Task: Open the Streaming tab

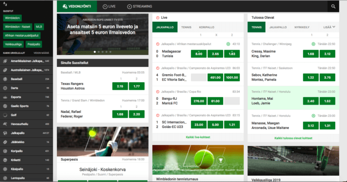Action: (140, 6)
